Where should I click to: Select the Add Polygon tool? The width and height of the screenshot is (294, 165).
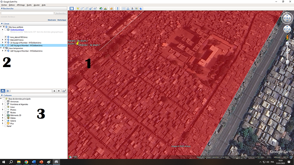click(x=82, y=8)
